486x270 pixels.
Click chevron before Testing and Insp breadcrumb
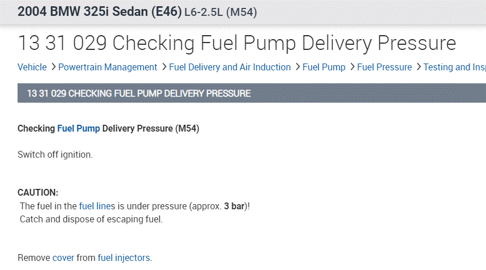click(x=419, y=67)
